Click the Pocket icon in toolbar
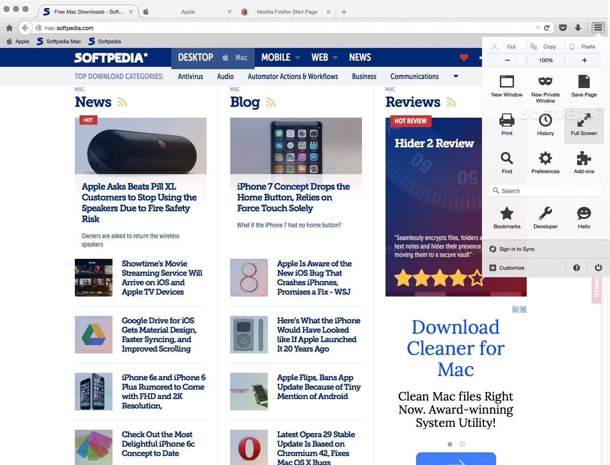Screen dimensions: 610x465 [x=563, y=28]
